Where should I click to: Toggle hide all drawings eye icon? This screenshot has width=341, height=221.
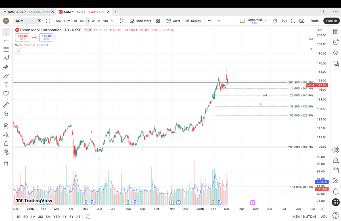click(x=6, y=152)
